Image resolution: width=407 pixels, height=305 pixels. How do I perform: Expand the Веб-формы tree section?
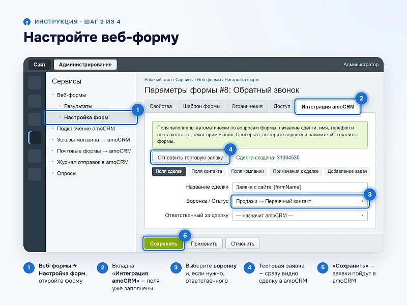[71, 95]
